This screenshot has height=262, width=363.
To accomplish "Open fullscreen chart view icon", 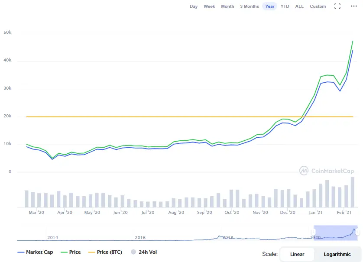I will [x=337, y=6].
